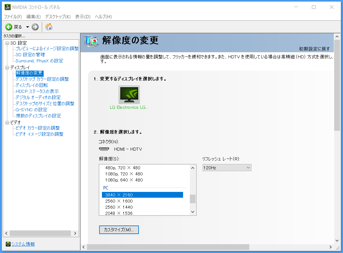Open the Back history dropdown arrow
The image size is (343, 253).
click(x=27, y=27)
